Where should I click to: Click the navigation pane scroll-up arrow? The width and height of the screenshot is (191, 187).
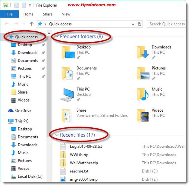49,33
